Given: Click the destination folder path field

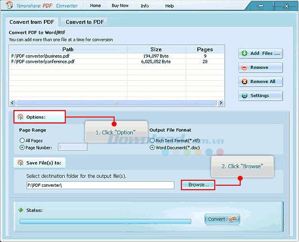Looking at the screenshot, I should coord(100,185).
